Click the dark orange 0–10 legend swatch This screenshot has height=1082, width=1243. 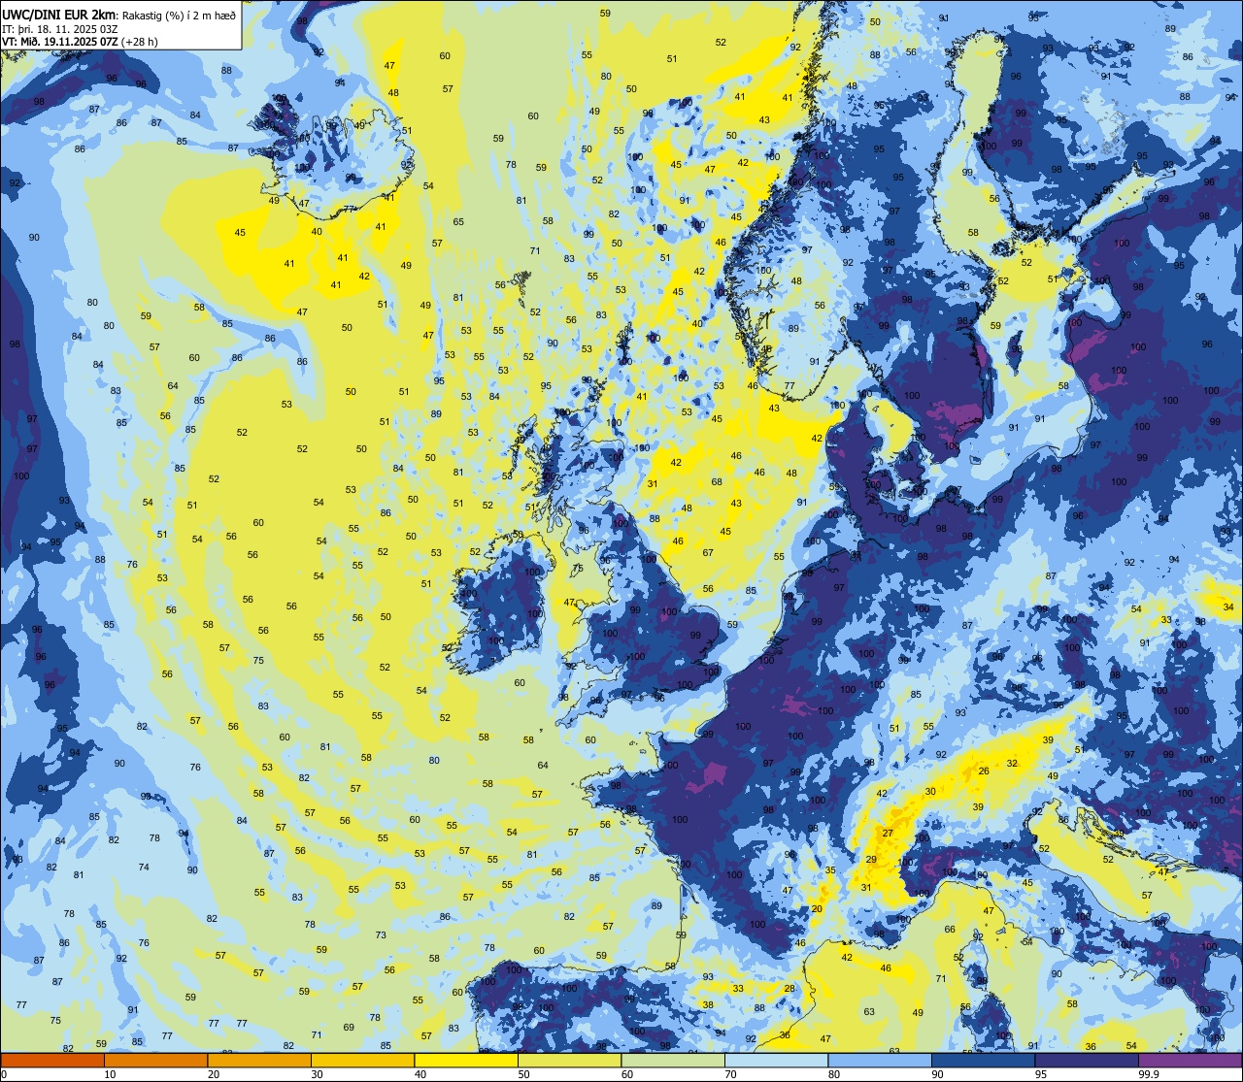pos(52,1060)
